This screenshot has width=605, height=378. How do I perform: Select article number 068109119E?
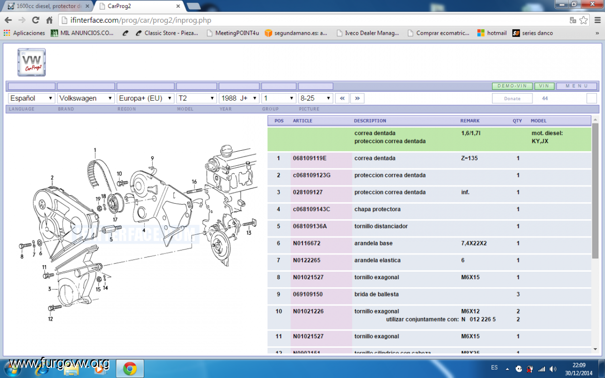pos(310,158)
